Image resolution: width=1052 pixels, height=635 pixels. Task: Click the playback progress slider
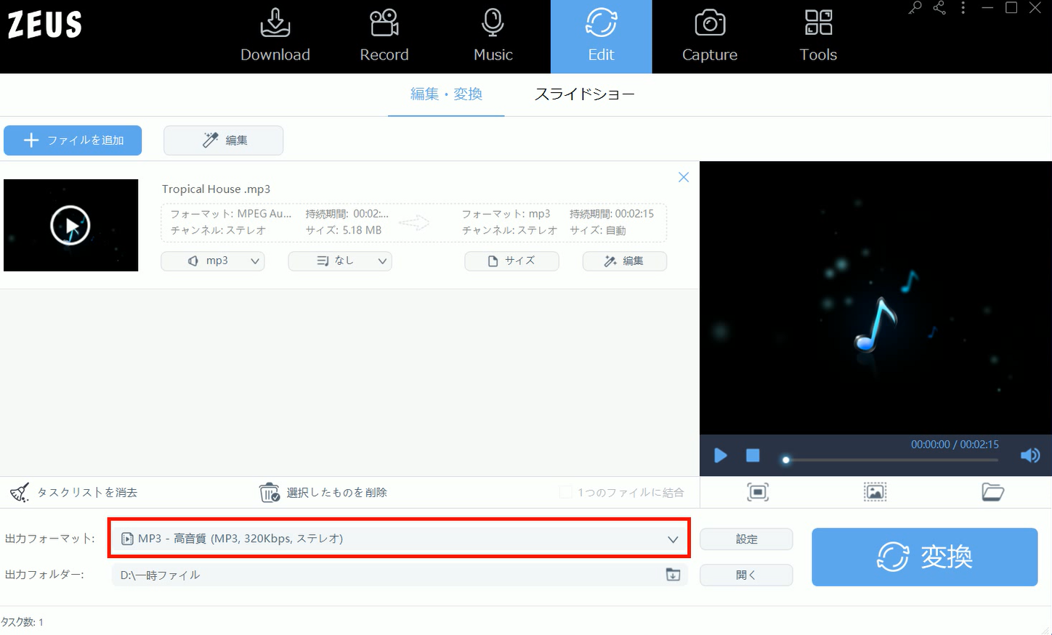pyautogui.click(x=891, y=460)
